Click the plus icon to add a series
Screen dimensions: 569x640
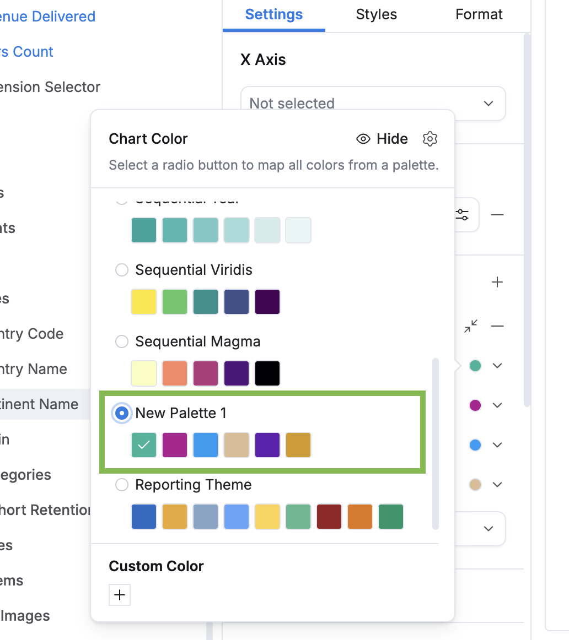tap(497, 281)
